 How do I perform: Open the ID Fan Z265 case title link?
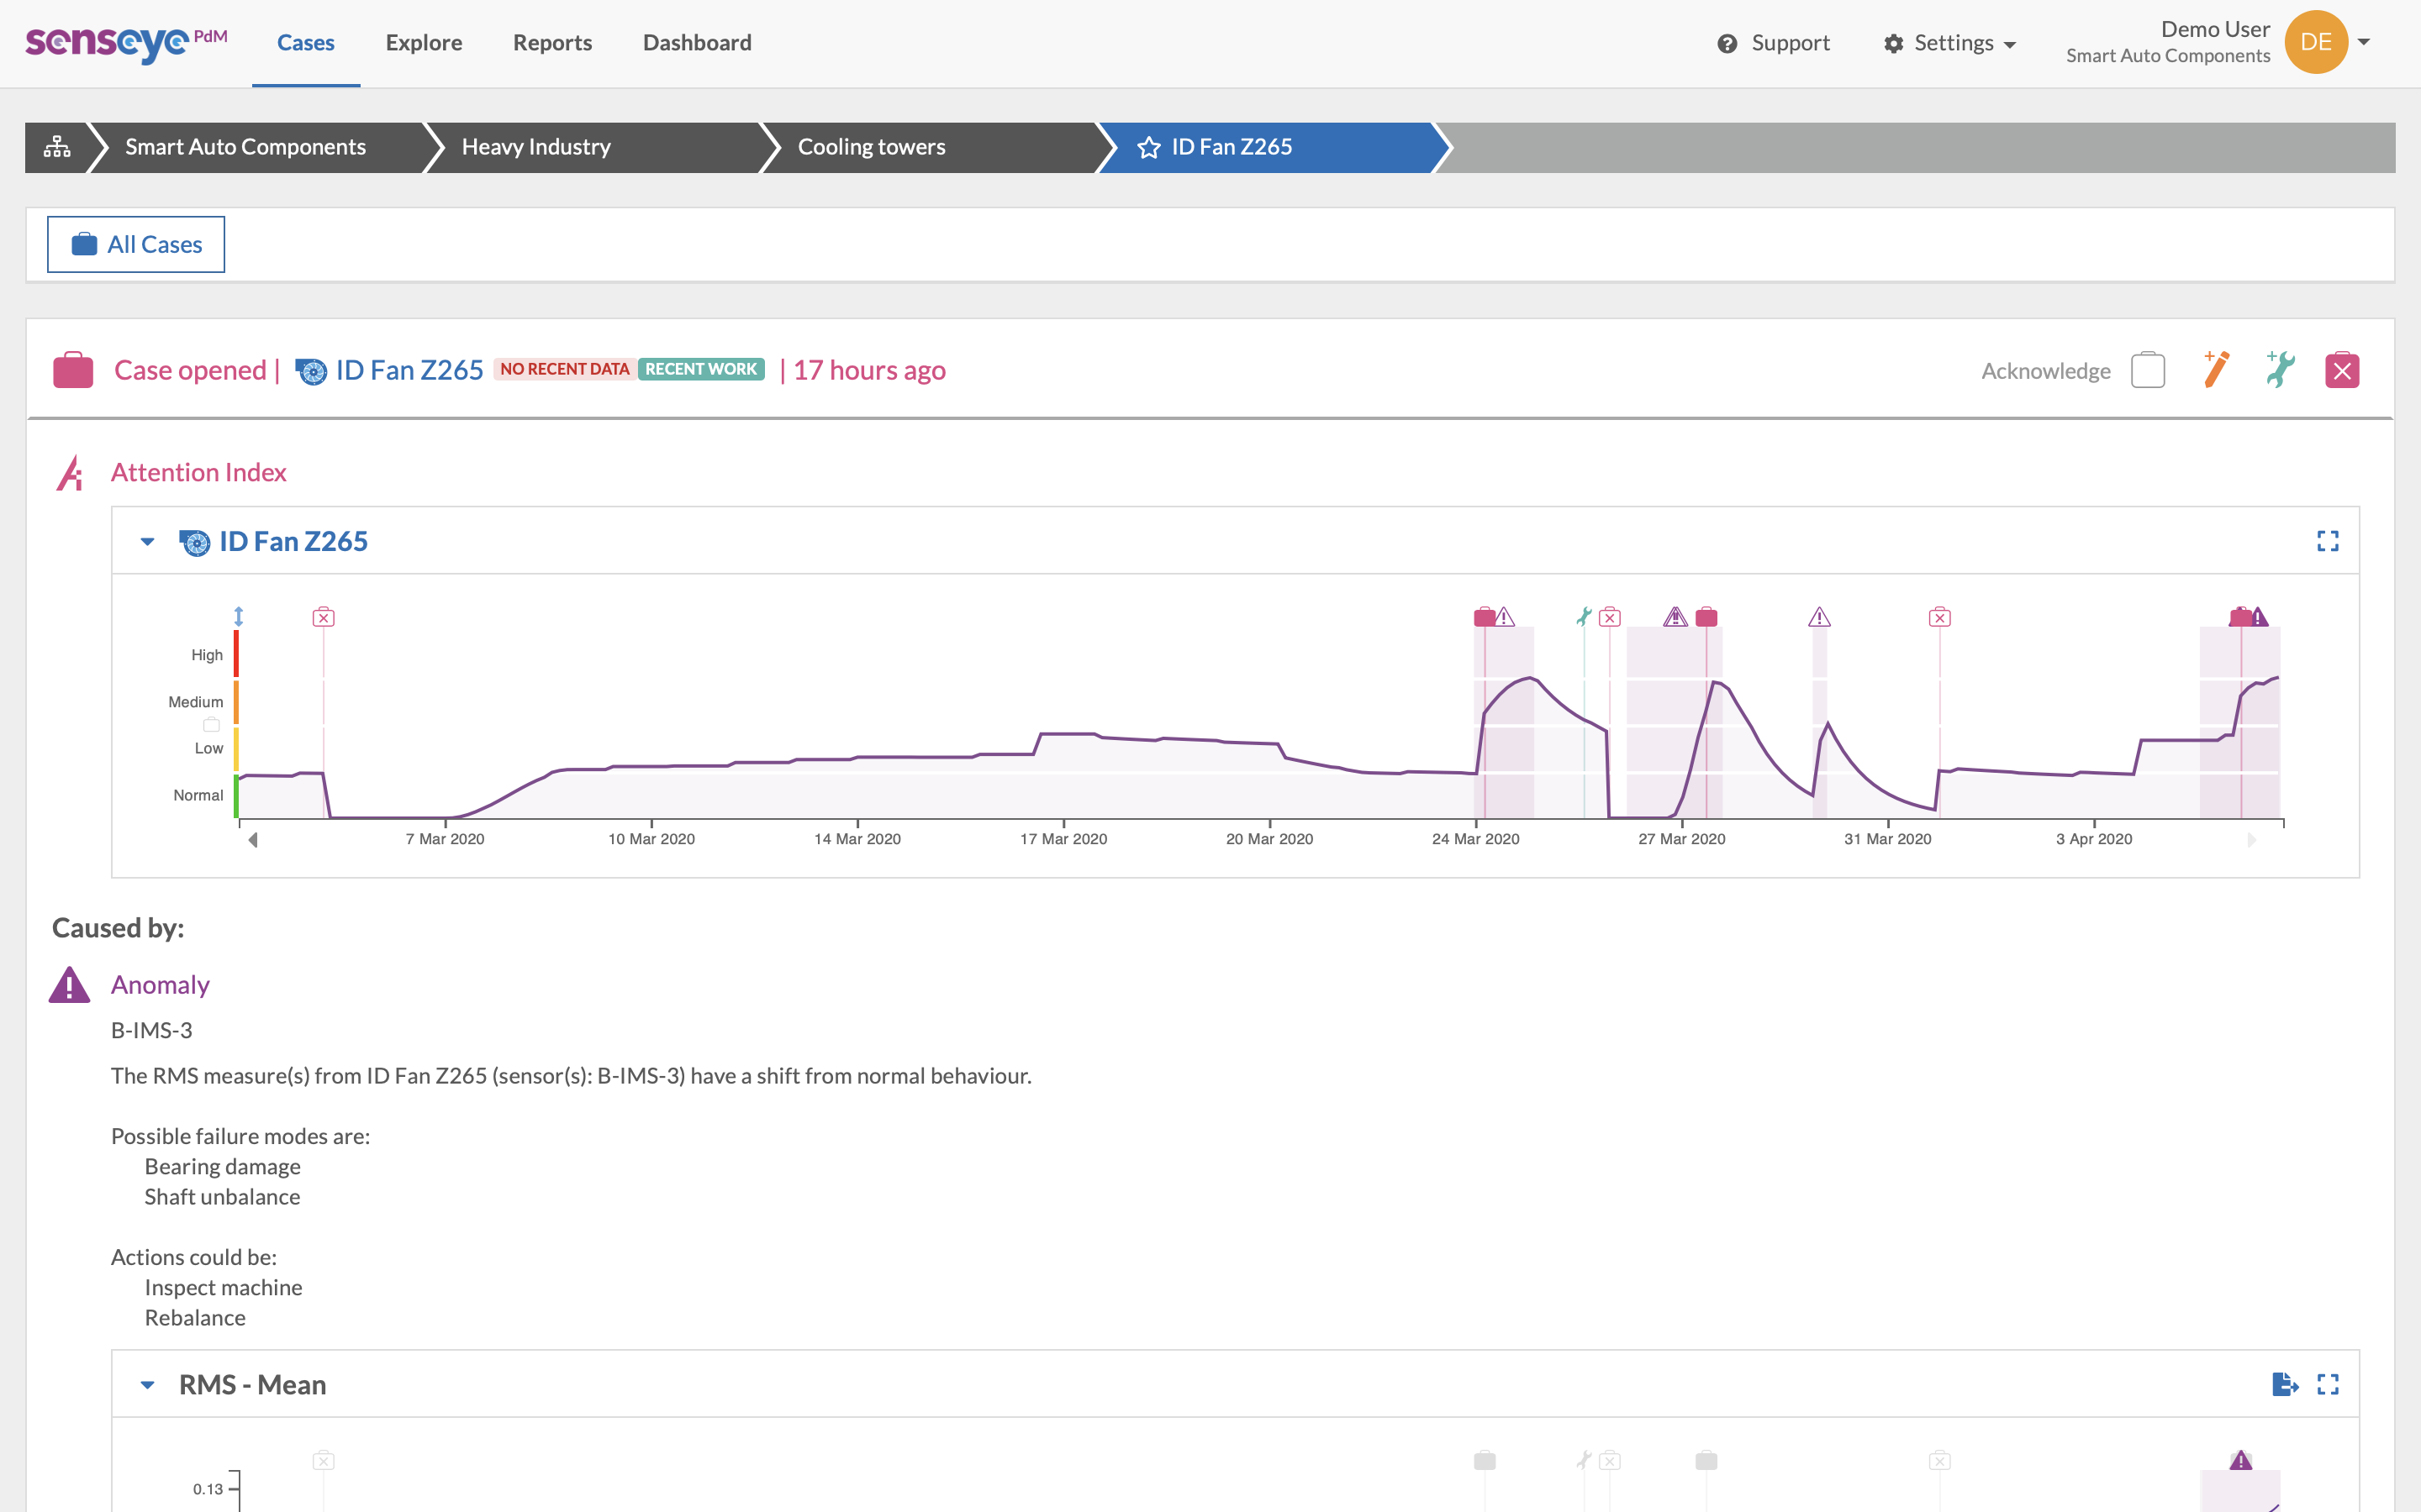coord(409,370)
